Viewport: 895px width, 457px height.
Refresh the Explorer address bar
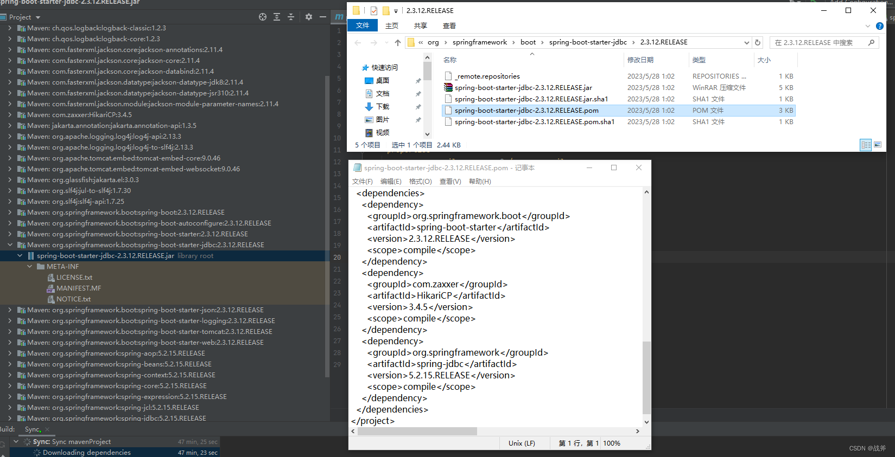(x=758, y=42)
